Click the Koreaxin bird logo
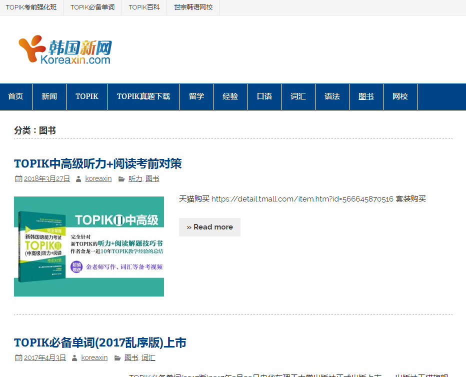466x377 pixels. (30, 48)
